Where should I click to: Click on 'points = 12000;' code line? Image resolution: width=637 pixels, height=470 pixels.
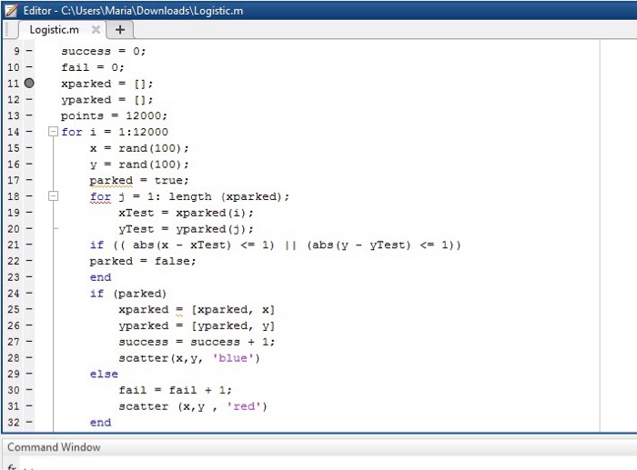coord(114,115)
